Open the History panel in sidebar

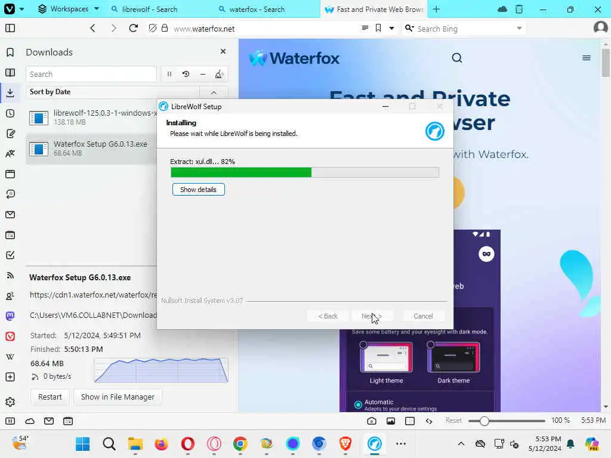[10, 113]
